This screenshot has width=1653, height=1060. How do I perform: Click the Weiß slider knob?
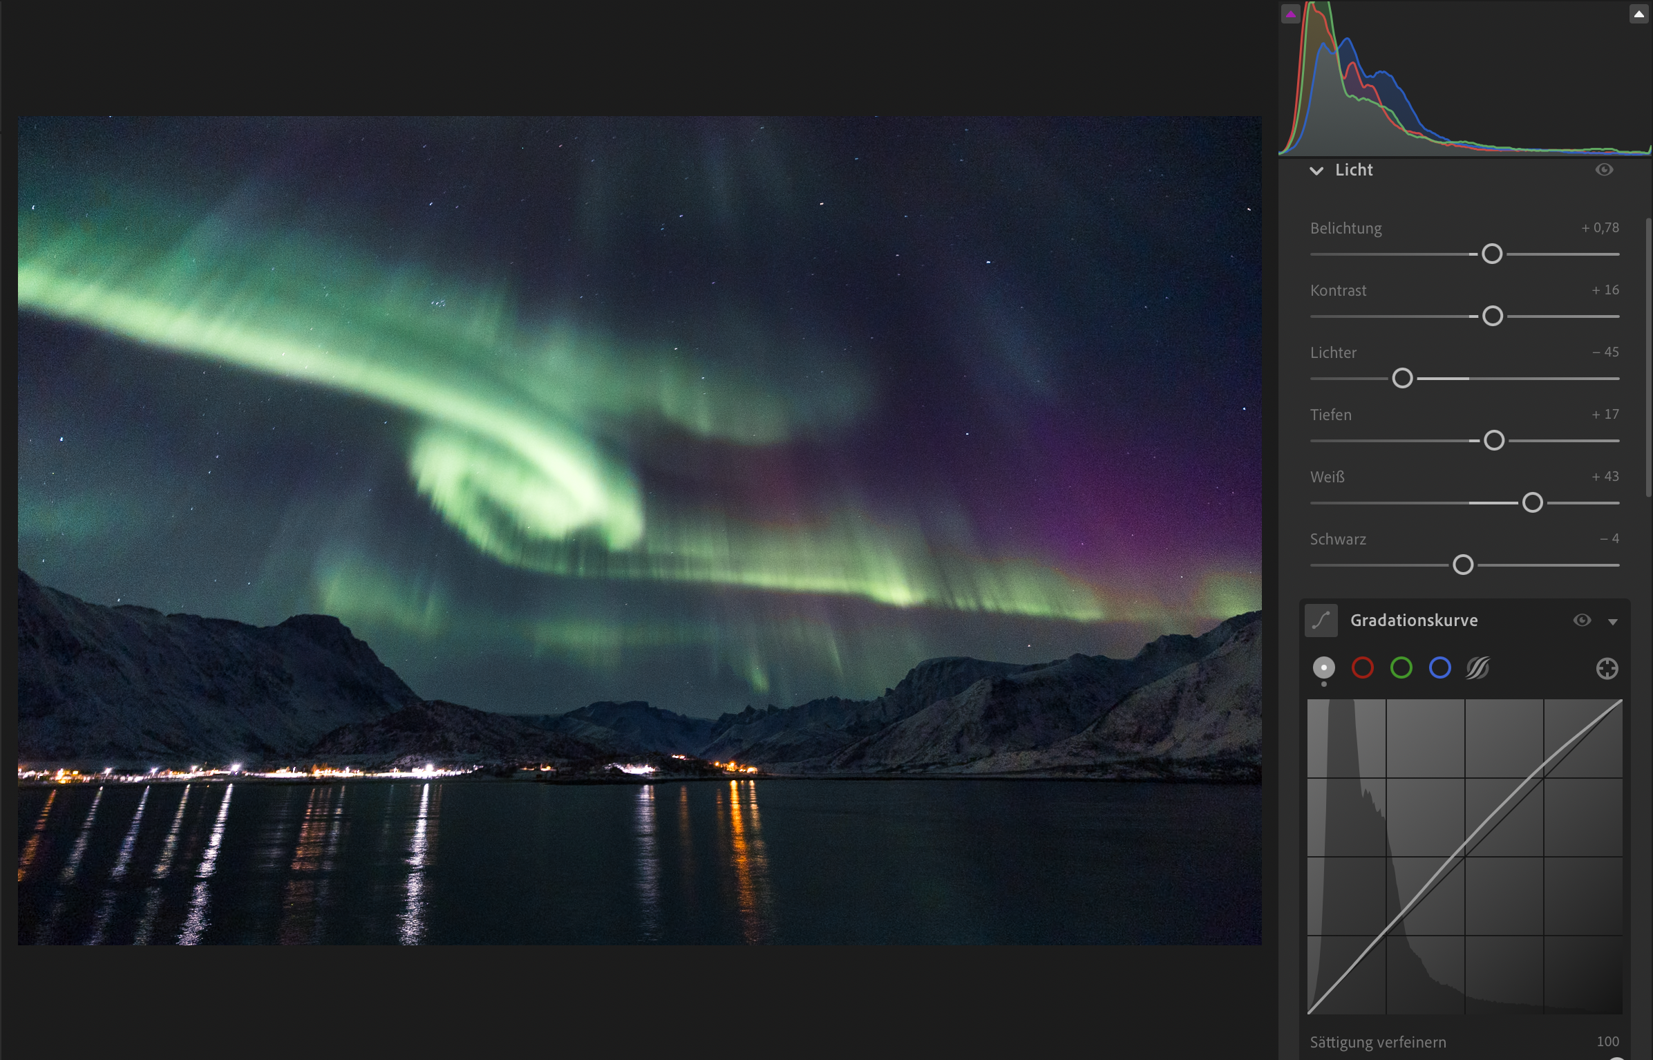tap(1532, 503)
